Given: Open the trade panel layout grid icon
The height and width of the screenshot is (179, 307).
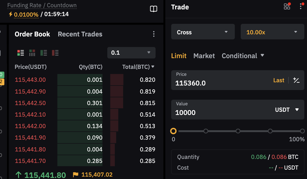Looking at the screenshot, I should (287, 6).
